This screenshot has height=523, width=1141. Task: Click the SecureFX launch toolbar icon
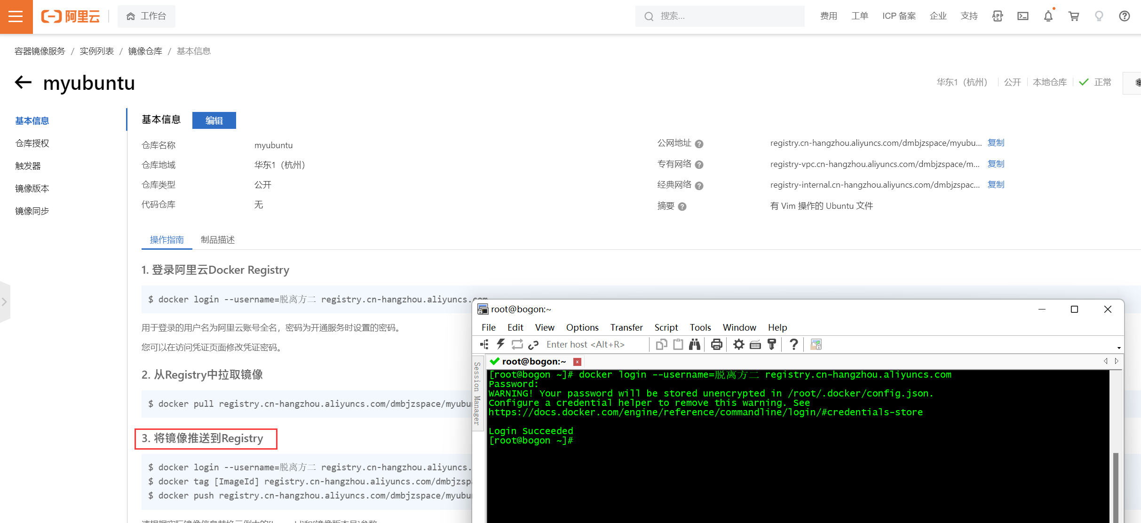click(816, 344)
